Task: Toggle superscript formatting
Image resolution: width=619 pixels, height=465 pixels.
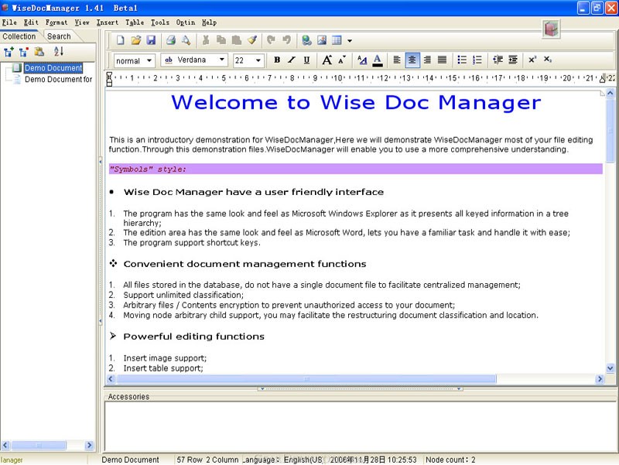Action: [x=532, y=60]
